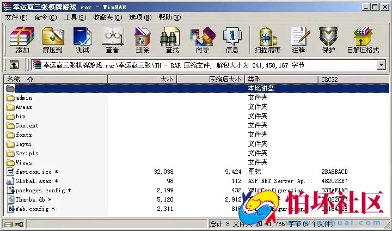Expand the archive path dropdown arrow
This screenshot has width=392, height=231.
(x=381, y=65)
